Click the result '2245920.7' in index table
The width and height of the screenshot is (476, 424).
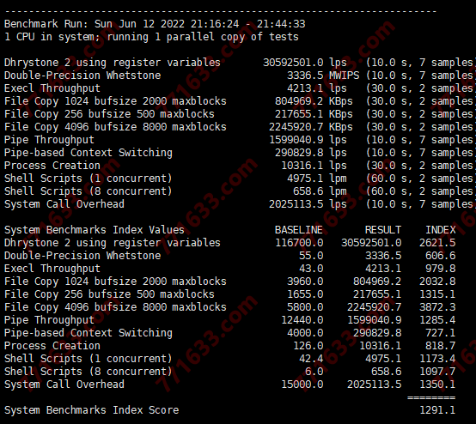[374, 307]
